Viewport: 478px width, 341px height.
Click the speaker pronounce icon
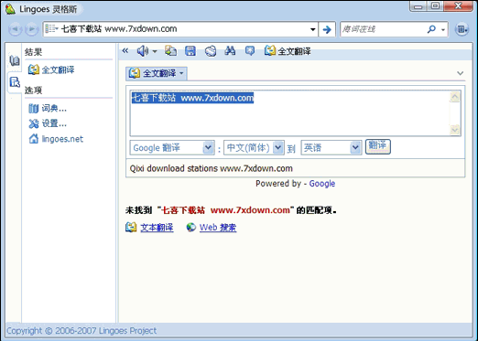coord(143,51)
